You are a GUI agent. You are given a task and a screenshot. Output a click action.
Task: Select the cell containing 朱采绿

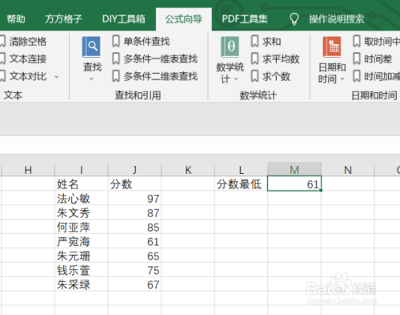[x=82, y=285]
